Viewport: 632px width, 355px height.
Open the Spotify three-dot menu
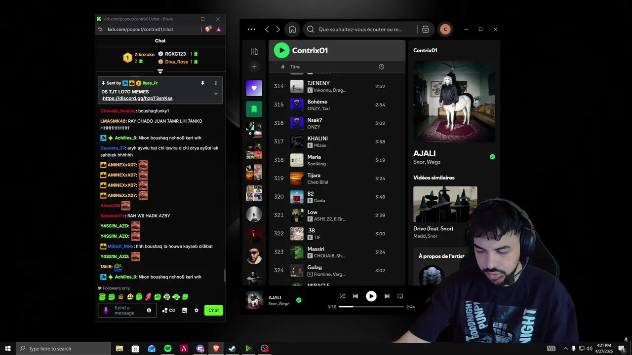click(251, 29)
